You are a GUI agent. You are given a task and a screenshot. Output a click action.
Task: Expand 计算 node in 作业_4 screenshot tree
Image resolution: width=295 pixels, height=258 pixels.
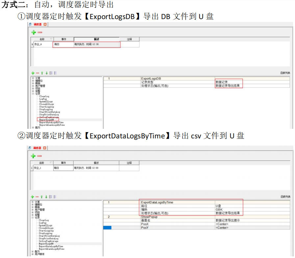coord(33,78)
